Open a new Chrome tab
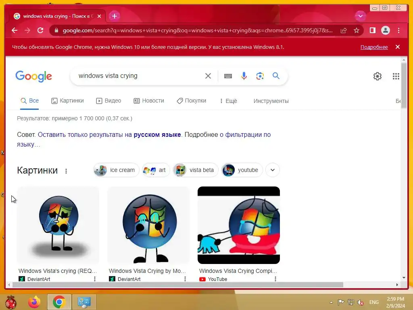Screen dimensions: 413x310 tap(114, 16)
